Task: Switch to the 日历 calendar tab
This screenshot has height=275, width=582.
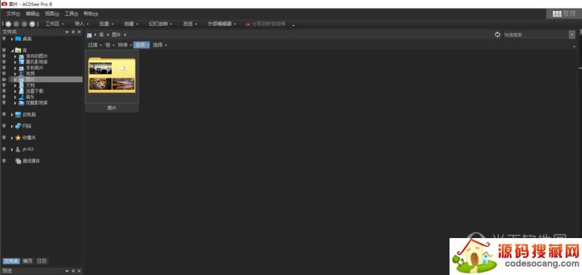Action: click(x=42, y=261)
